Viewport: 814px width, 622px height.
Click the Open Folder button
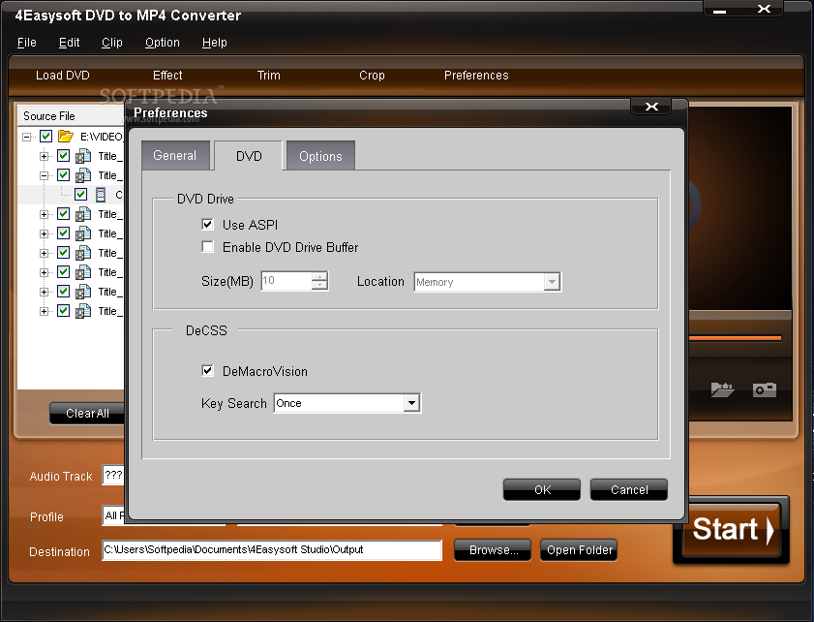580,549
